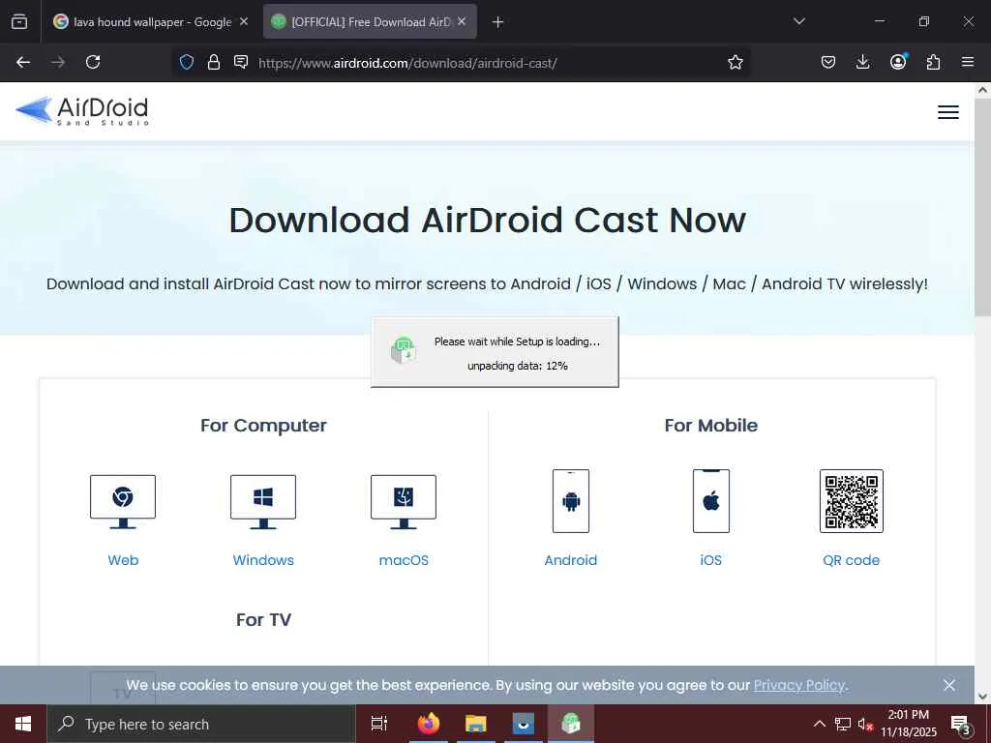Open the extensions puzzle icon
991x743 pixels.
933,63
